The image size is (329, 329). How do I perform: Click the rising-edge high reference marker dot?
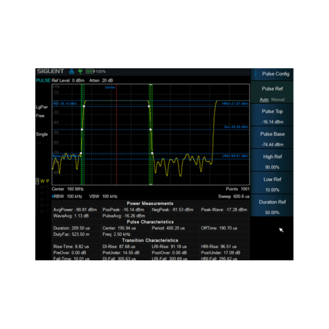click(85, 106)
